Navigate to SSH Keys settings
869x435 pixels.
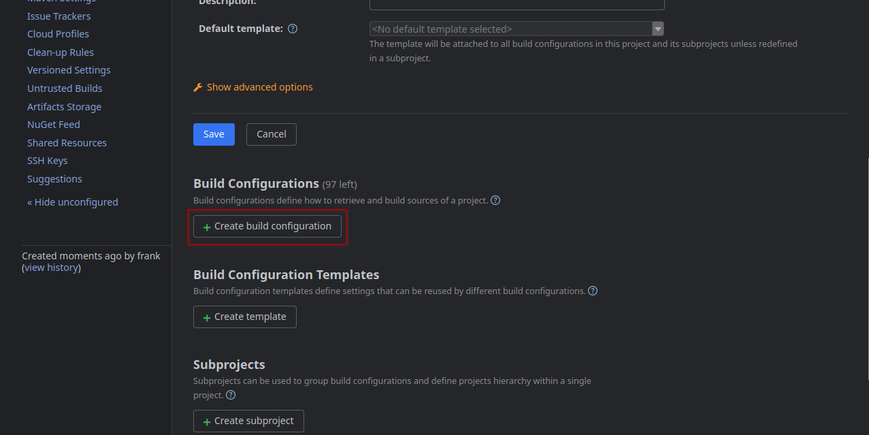(x=47, y=160)
